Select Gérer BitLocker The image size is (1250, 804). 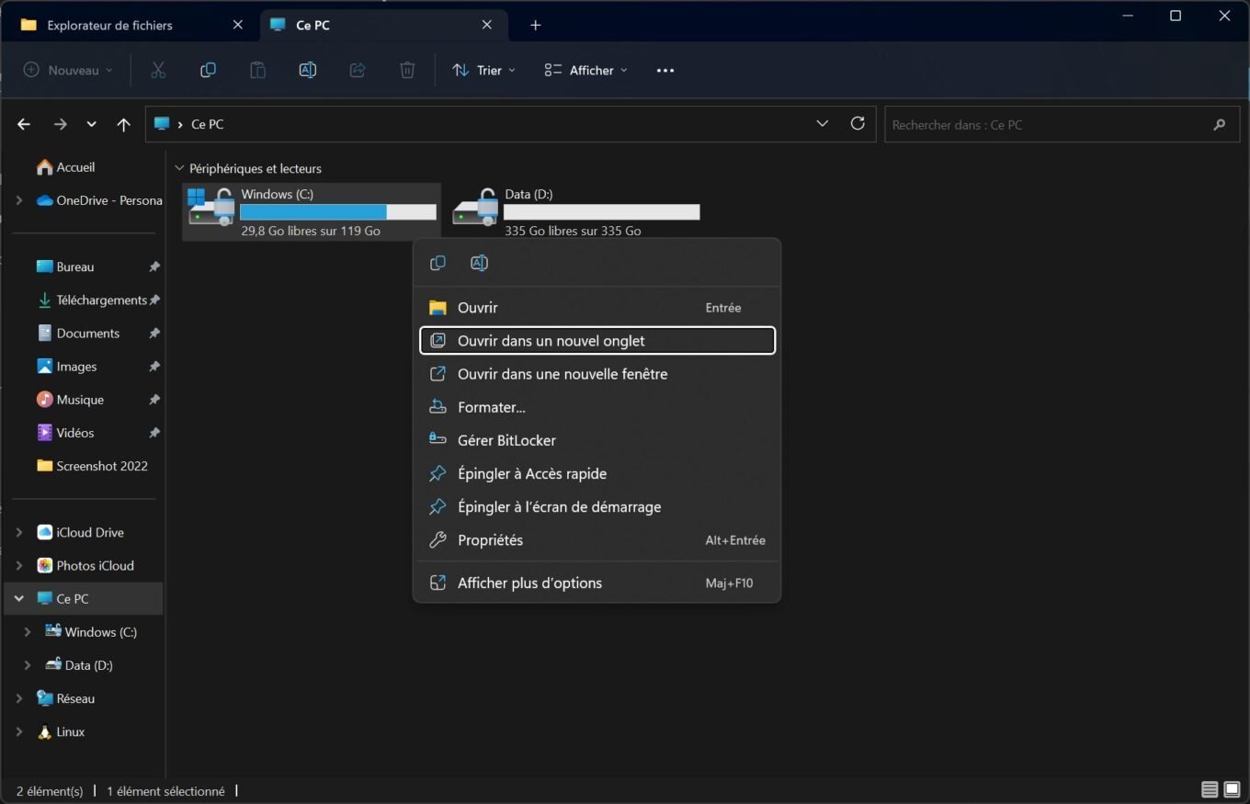pos(597,440)
